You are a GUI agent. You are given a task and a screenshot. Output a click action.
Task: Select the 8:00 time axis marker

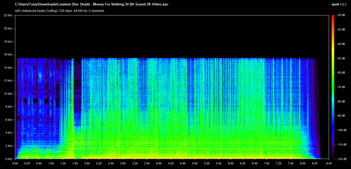tap(302, 163)
